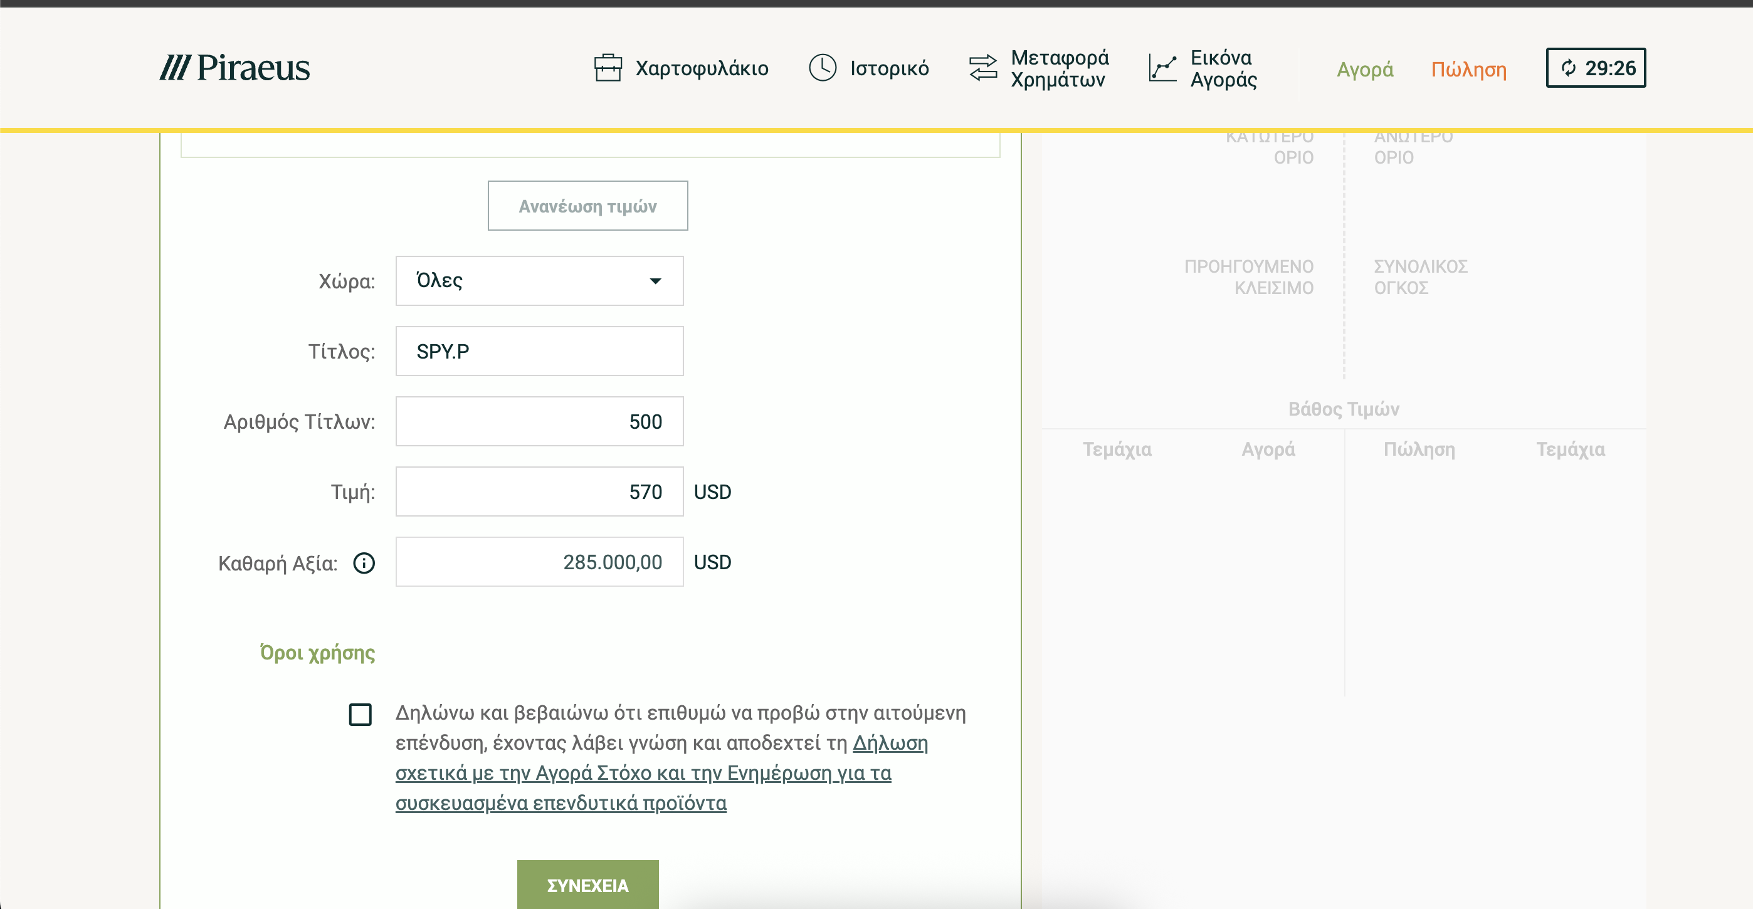The height and width of the screenshot is (909, 1753).
Task: Tick the terms declaration checkbox
Action: [360, 715]
